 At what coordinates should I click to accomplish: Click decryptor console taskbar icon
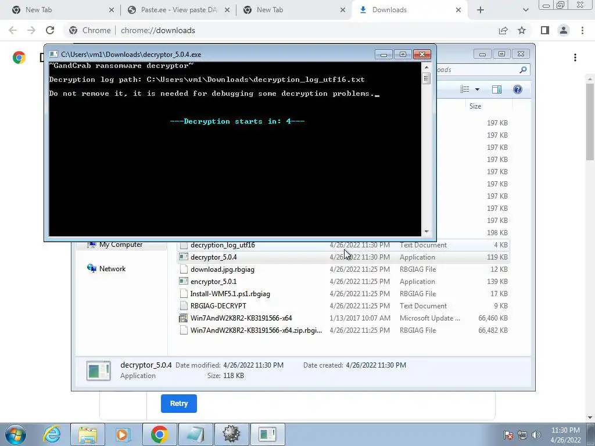[267, 434]
